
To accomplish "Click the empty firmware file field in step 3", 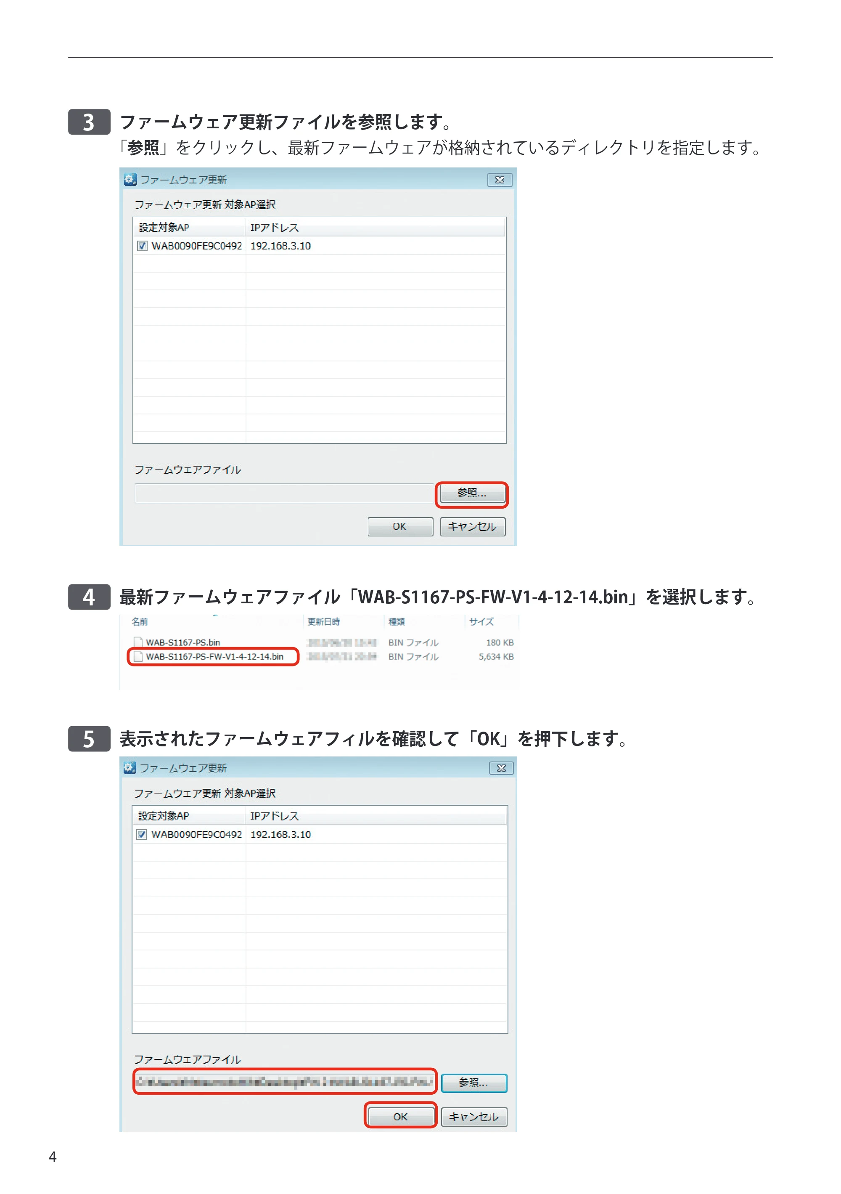I will (284, 494).
